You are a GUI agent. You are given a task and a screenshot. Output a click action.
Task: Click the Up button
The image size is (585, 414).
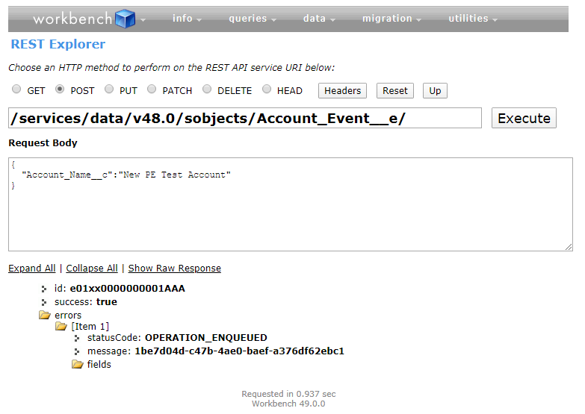[x=435, y=90]
